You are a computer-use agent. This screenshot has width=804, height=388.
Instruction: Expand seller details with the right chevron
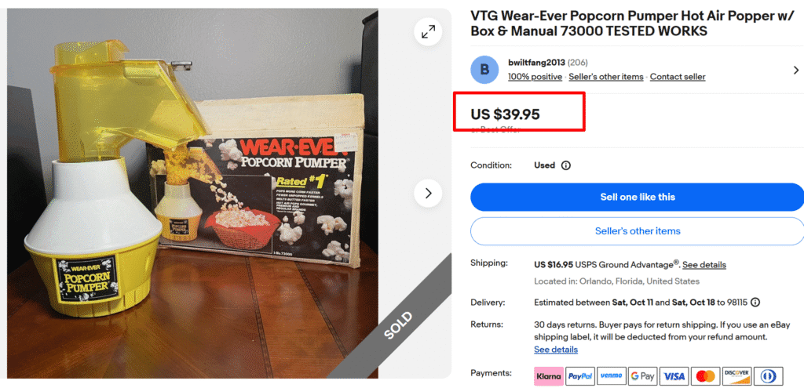(x=796, y=70)
